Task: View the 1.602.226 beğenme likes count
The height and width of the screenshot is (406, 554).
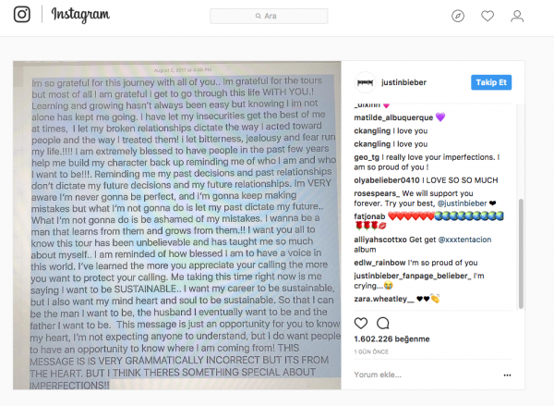Action: pos(391,339)
